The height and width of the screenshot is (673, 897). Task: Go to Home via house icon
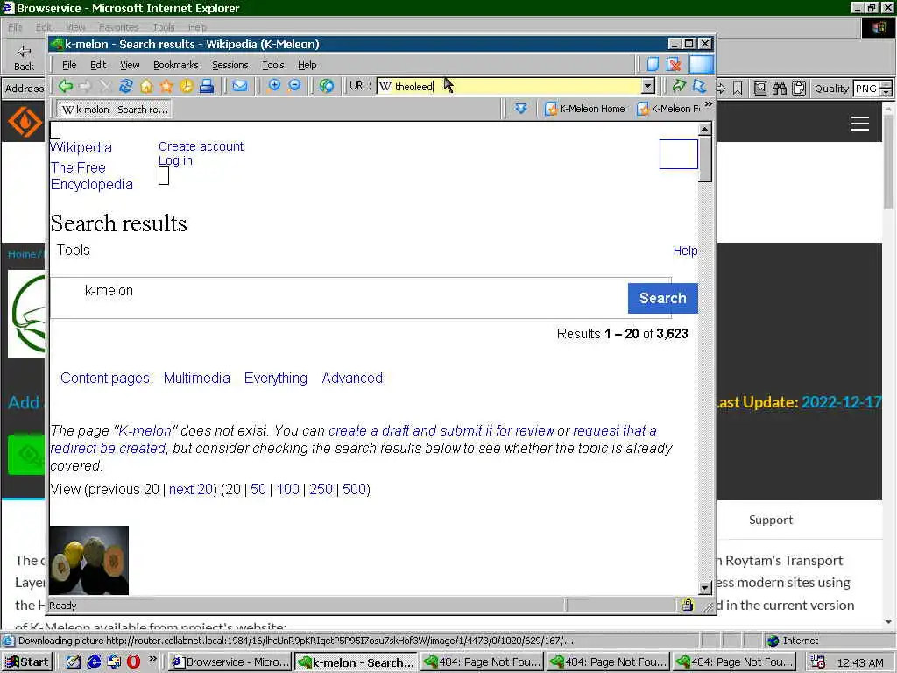pos(146,87)
